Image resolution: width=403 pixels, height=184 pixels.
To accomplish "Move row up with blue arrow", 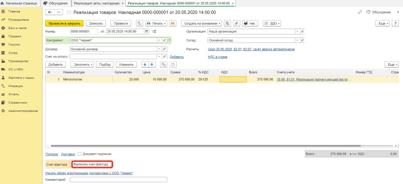I will [x=145, y=64].
